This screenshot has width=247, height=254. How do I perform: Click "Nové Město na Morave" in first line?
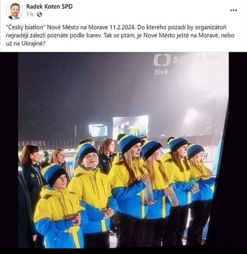point(78,27)
